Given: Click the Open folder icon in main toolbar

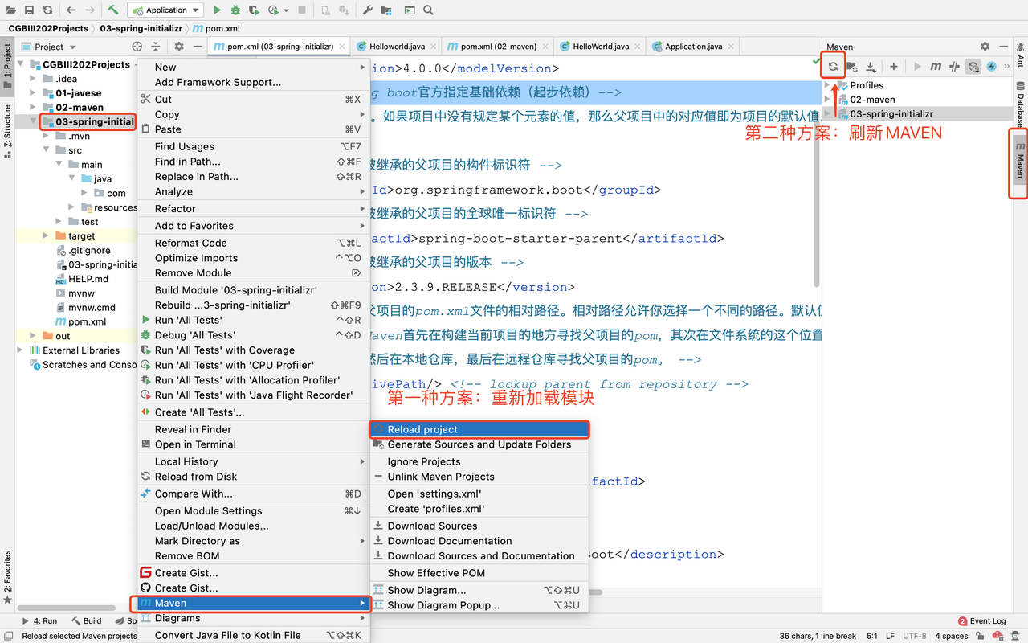Looking at the screenshot, I should click(x=10, y=10).
